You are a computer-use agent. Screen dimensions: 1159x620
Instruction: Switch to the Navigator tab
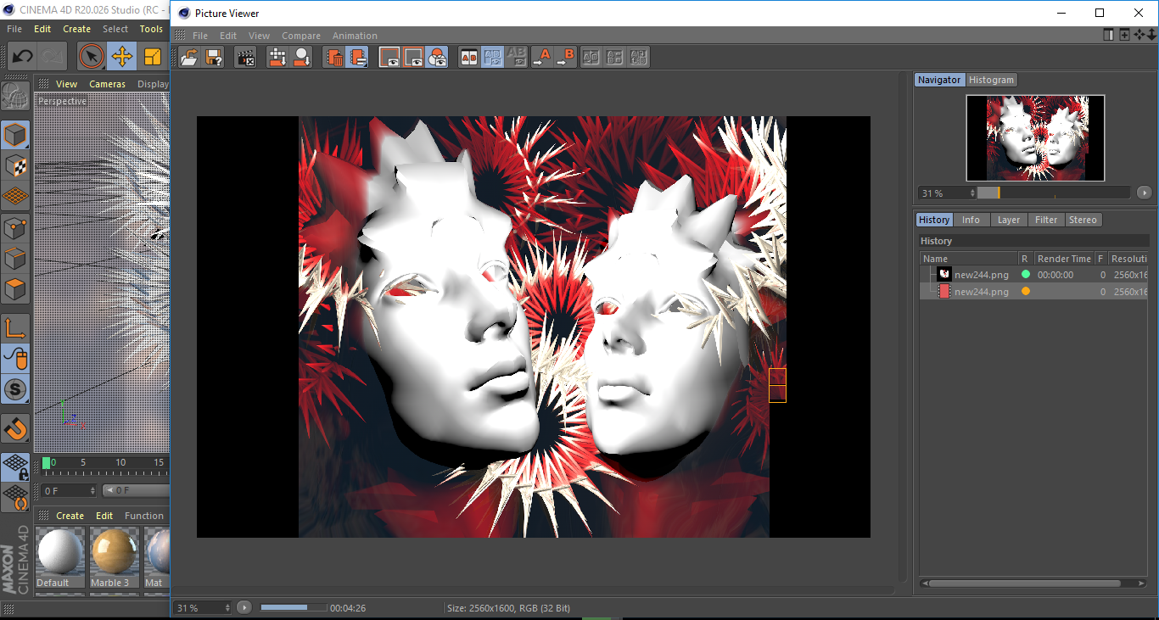(939, 80)
